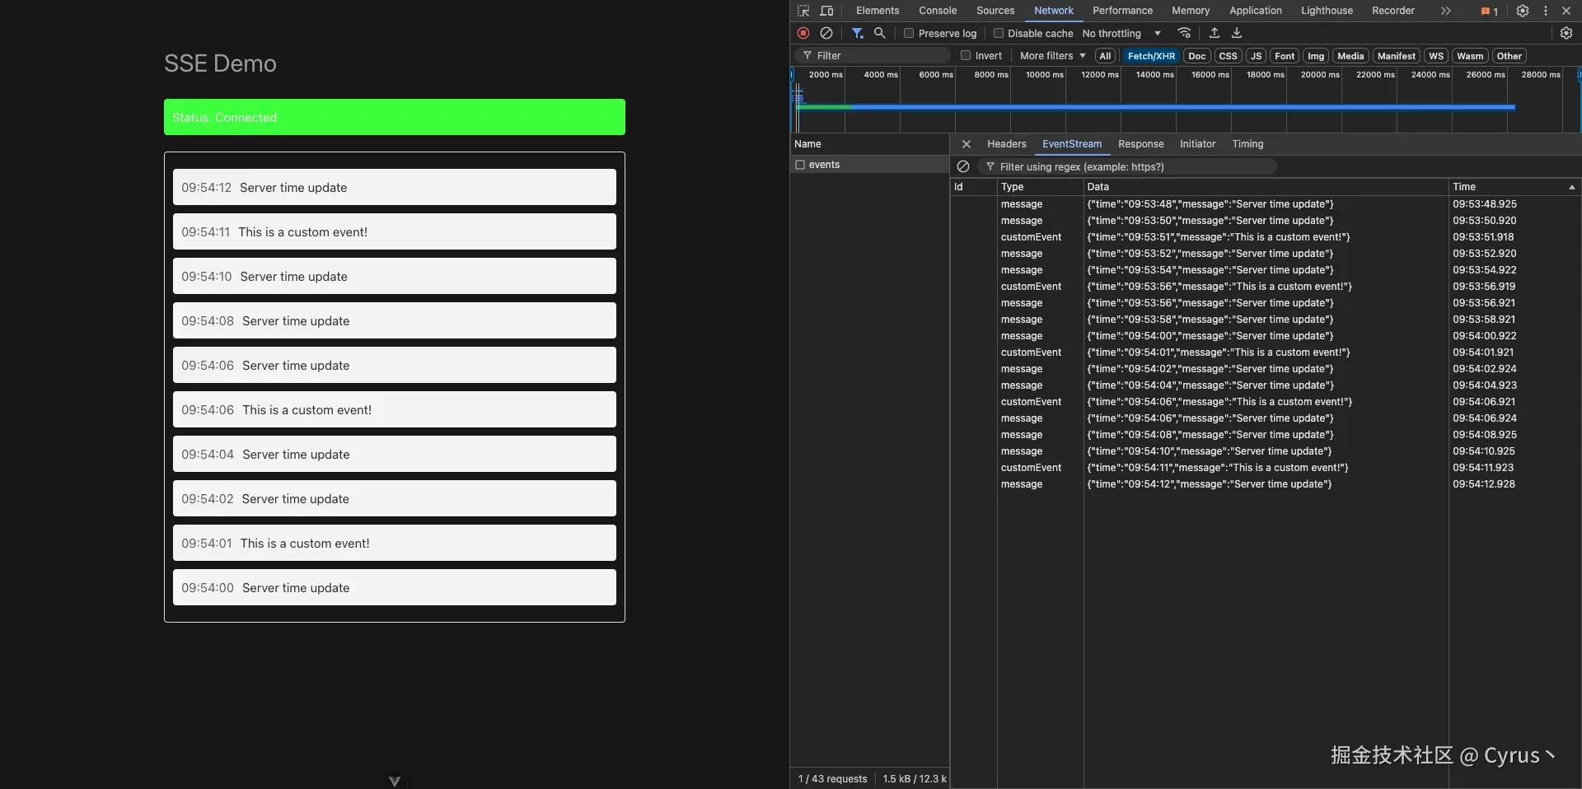Toggle the Img type filter
Screen dimensions: 1582x789
click(1316, 56)
